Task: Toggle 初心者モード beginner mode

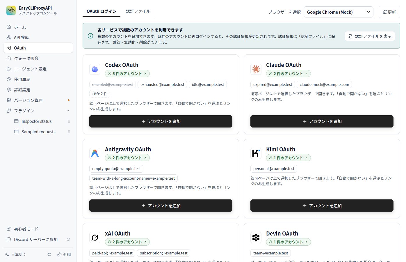Action: click(x=38, y=229)
